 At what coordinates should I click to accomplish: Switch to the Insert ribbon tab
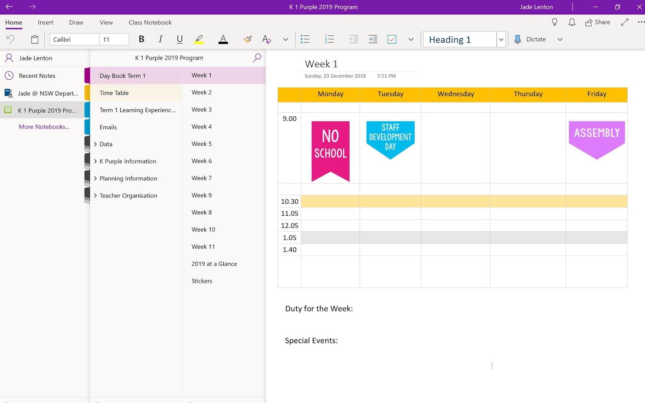pos(45,22)
